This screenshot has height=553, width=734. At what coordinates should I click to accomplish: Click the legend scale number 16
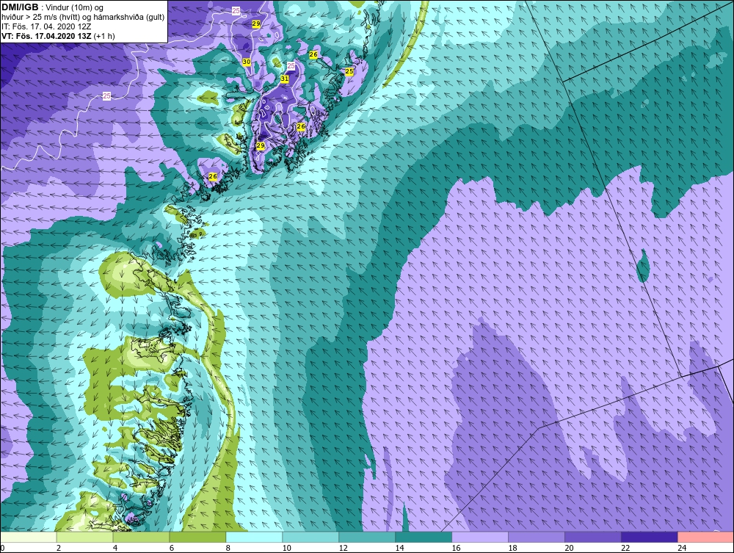[457, 548]
